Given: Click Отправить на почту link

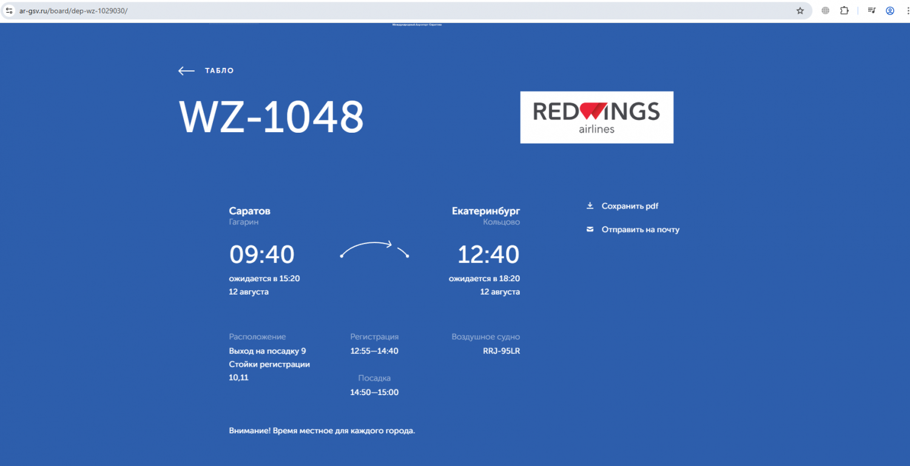Looking at the screenshot, I should pos(641,230).
